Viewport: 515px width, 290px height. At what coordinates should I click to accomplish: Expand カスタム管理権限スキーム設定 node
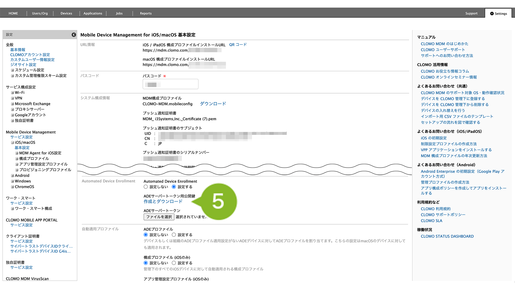coord(12,76)
